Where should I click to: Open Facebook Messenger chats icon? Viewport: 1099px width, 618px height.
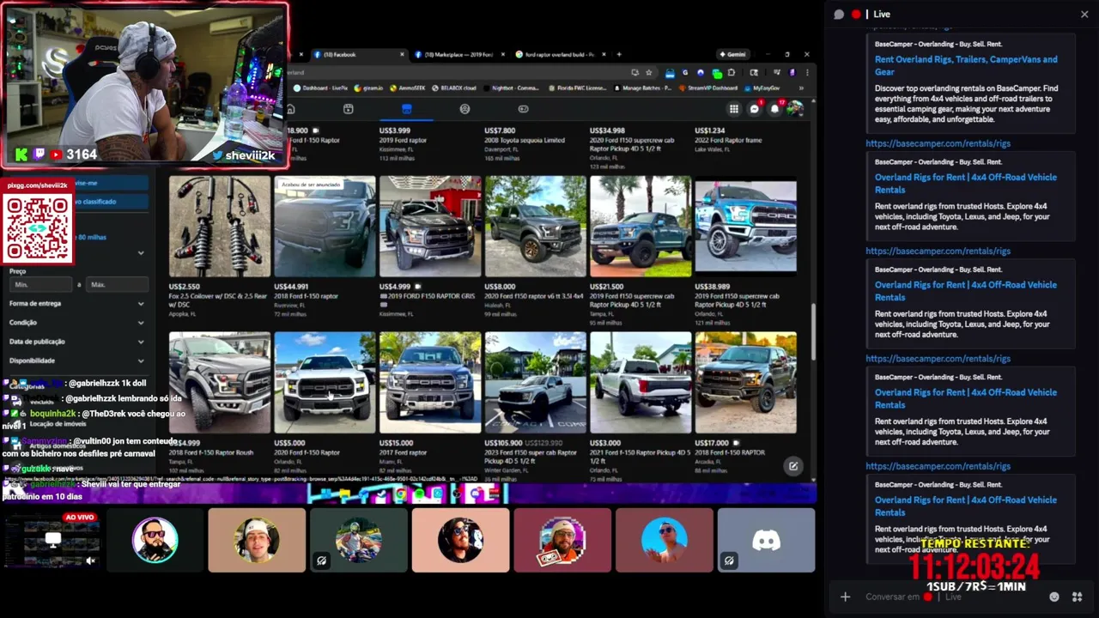point(755,109)
